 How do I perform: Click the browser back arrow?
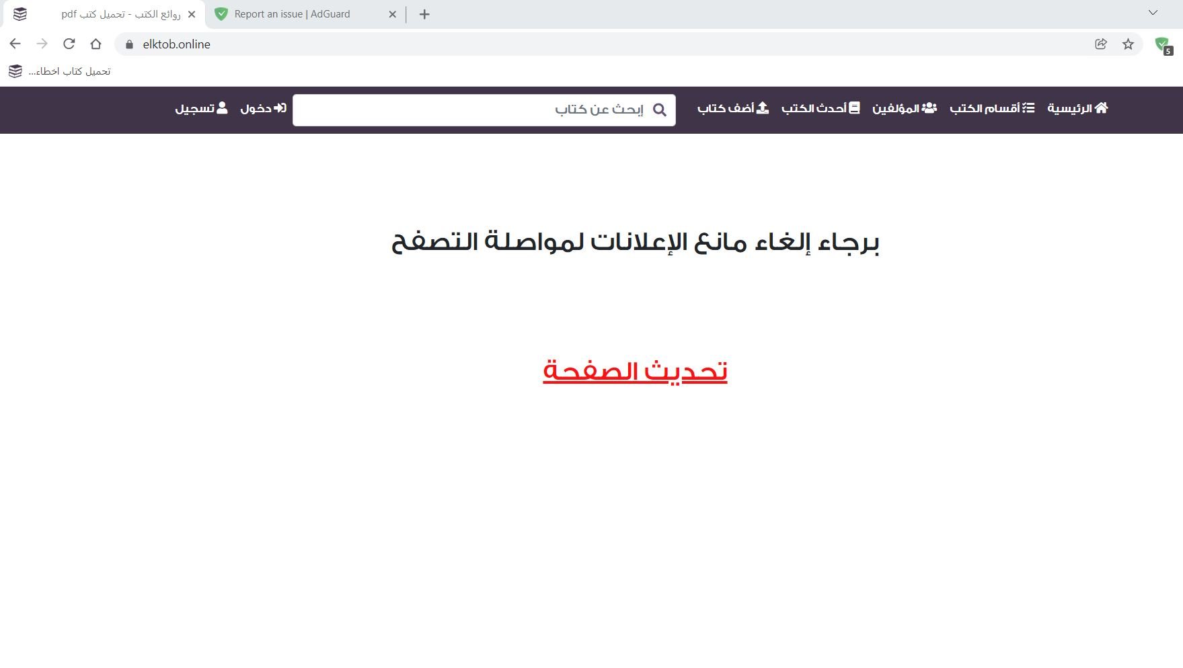[x=15, y=44]
